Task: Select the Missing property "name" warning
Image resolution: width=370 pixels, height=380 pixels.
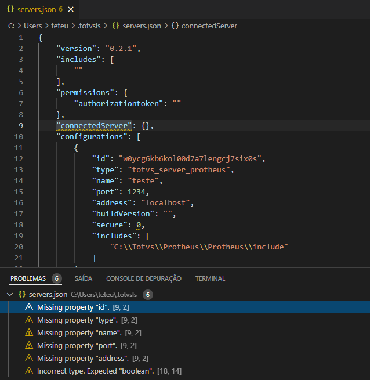Action: tap(185, 333)
